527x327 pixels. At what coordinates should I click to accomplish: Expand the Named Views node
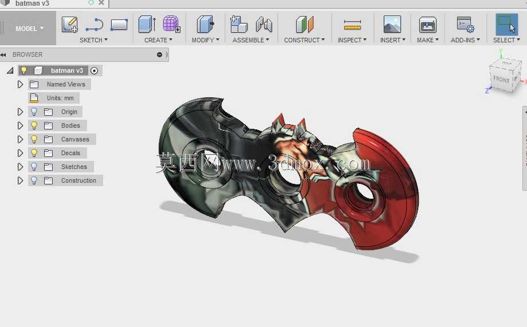[20, 84]
